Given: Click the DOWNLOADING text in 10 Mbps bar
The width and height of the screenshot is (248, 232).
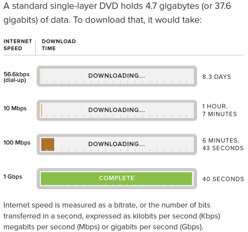Looking at the screenshot, I should click(x=117, y=110).
